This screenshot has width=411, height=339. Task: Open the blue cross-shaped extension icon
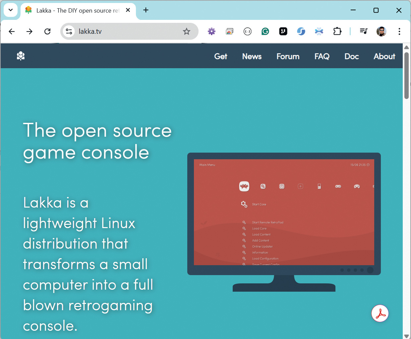(x=319, y=31)
